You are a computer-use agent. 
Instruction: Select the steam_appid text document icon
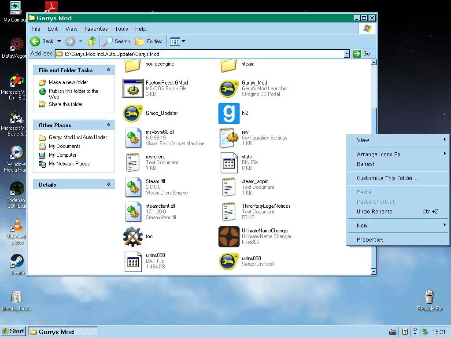coord(229,187)
